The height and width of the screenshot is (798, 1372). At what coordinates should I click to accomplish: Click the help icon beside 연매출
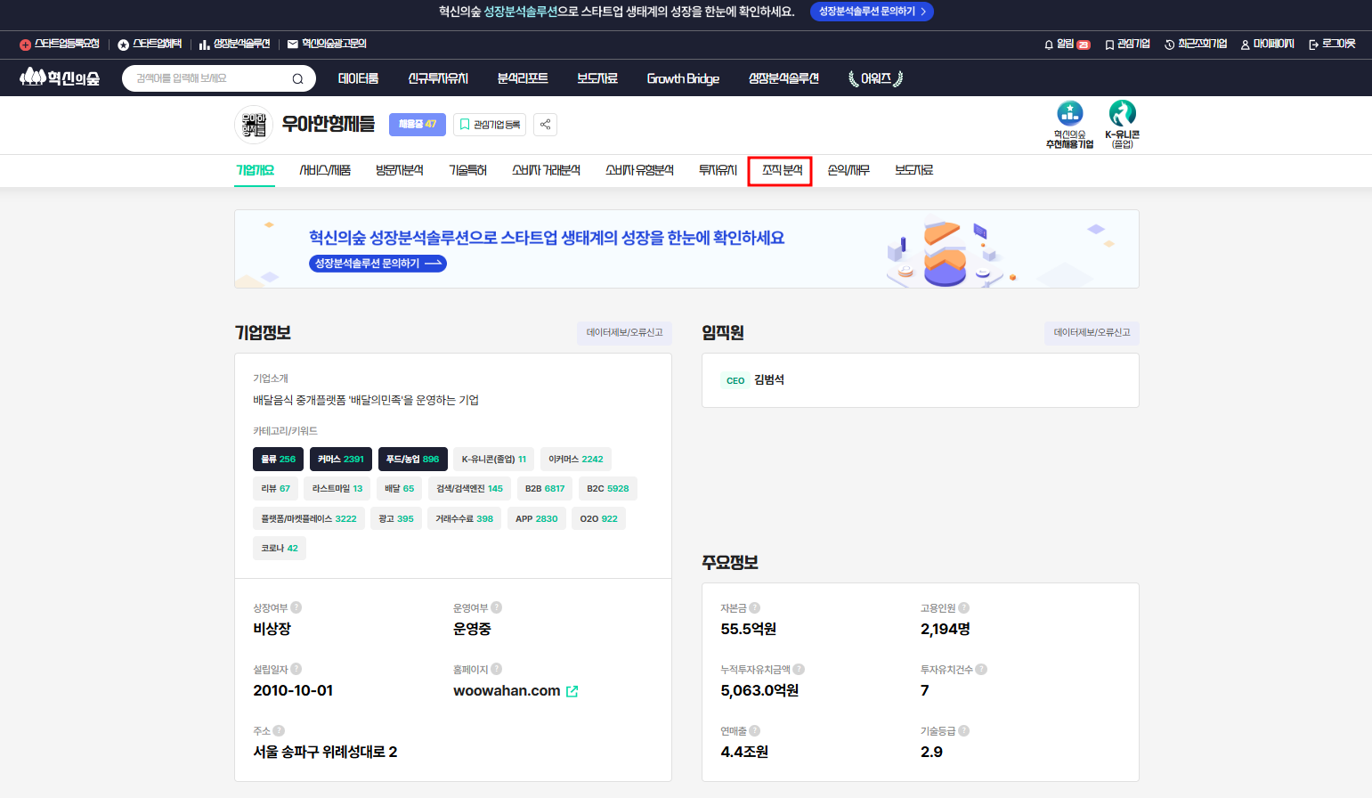[x=754, y=730]
